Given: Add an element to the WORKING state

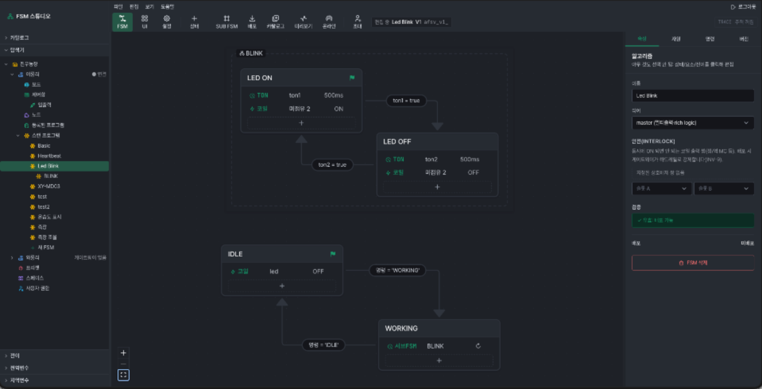Looking at the screenshot, I should [x=439, y=360].
